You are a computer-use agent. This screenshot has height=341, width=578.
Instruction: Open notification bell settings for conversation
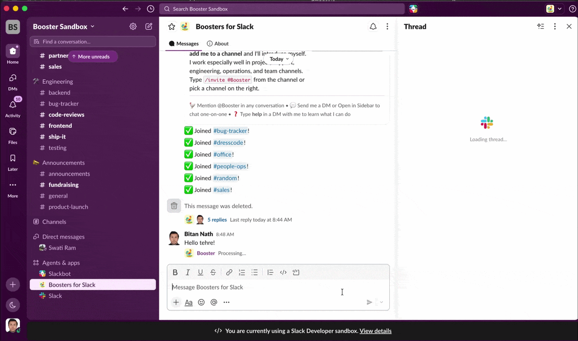[x=373, y=27]
